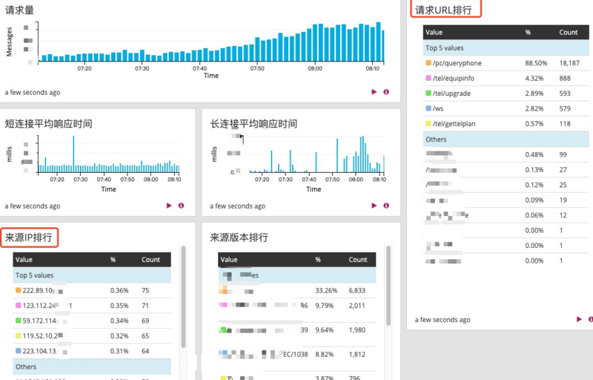The width and height of the screenshot is (593, 380).
Task: Click the version percentage 8.82%
Action: tap(325, 355)
